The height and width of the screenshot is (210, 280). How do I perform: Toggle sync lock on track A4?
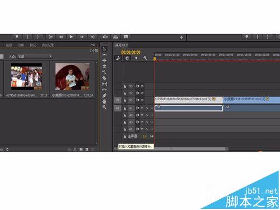138,129
